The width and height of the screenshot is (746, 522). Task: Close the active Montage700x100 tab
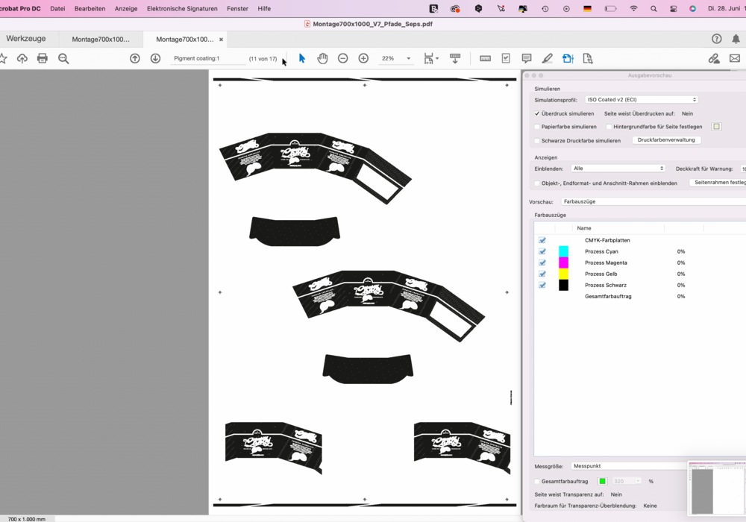coord(221,40)
